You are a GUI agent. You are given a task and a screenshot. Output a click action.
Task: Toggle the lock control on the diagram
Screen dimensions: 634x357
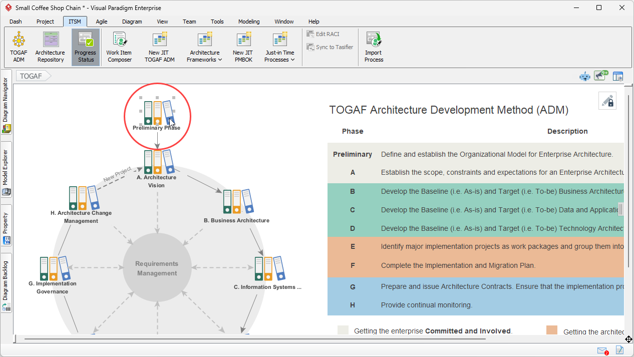point(607,101)
